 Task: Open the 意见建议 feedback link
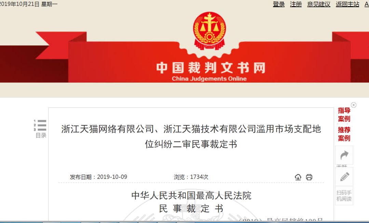pos(319,4)
